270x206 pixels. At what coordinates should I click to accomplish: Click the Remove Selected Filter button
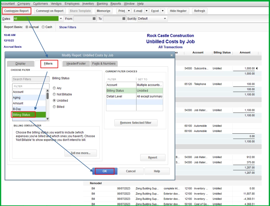(136, 123)
